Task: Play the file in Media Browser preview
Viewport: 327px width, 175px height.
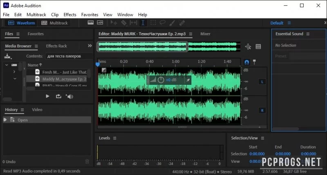Action: coord(47,96)
